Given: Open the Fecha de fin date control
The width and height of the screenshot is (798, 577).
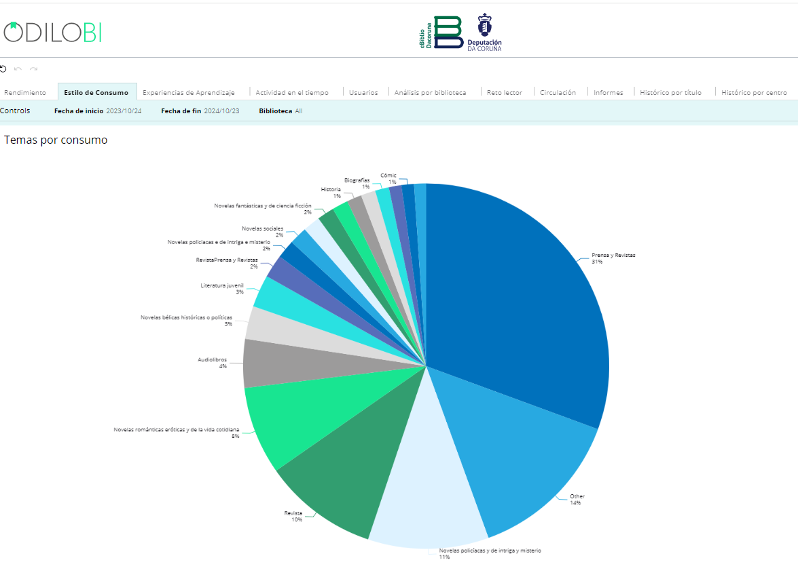Looking at the screenshot, I should pos(200,111).
